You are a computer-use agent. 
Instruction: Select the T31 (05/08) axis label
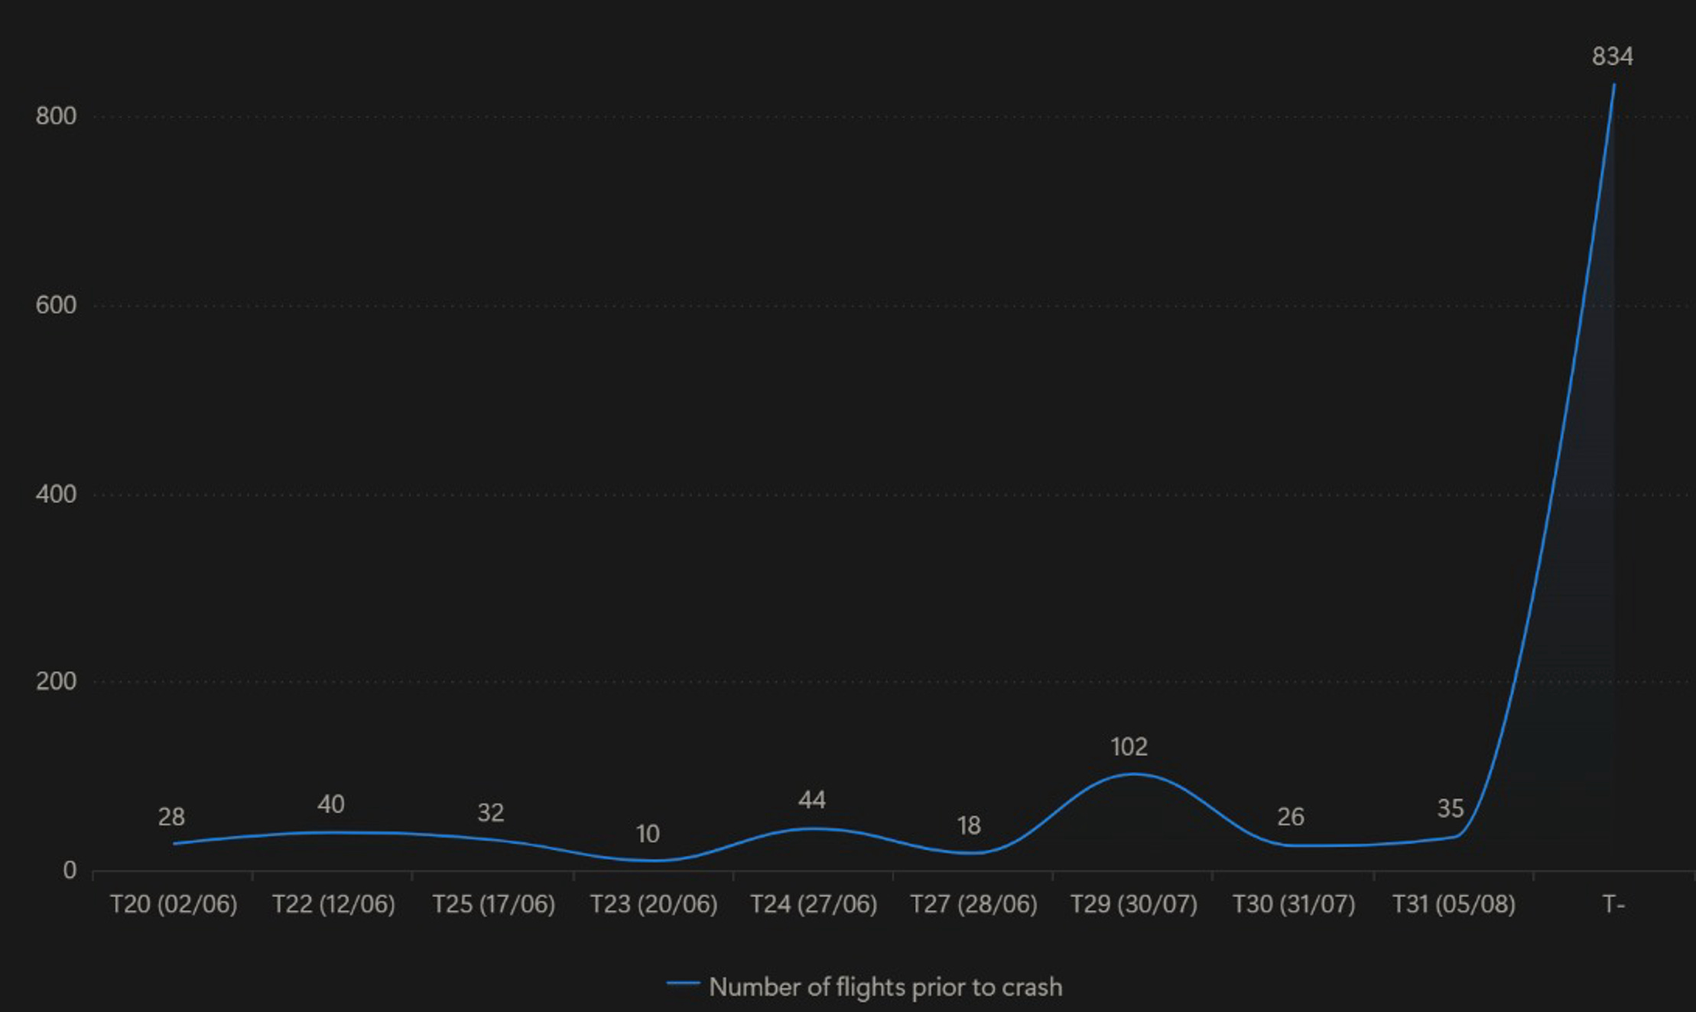tap(1453, 904)
